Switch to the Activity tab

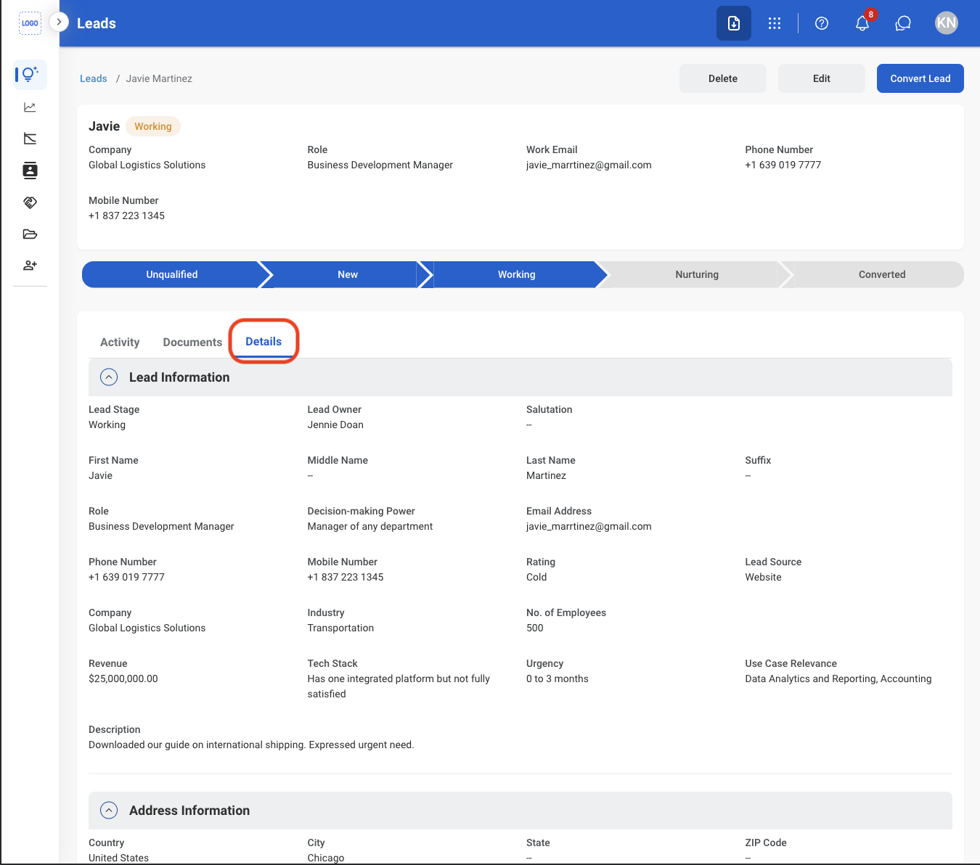(x=120, y=342)
